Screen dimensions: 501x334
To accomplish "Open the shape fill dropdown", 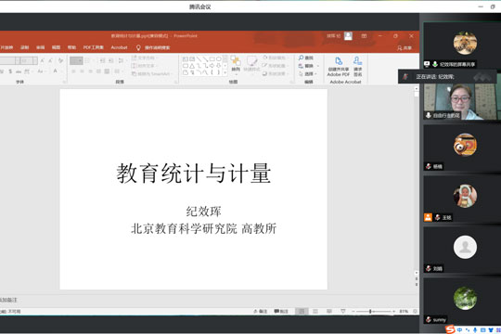I will tap(275, 58).
